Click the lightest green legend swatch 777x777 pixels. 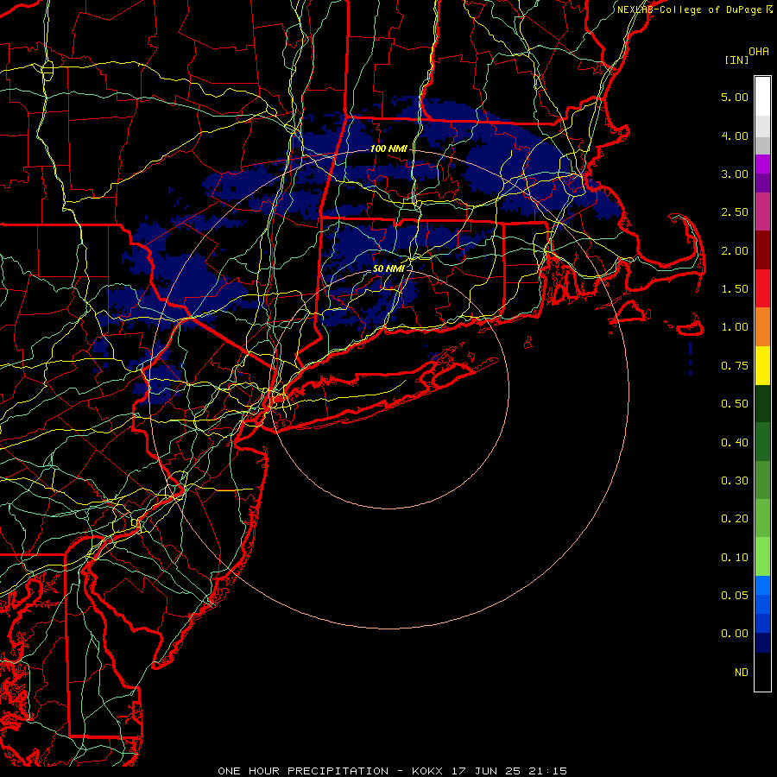(762, 558)
